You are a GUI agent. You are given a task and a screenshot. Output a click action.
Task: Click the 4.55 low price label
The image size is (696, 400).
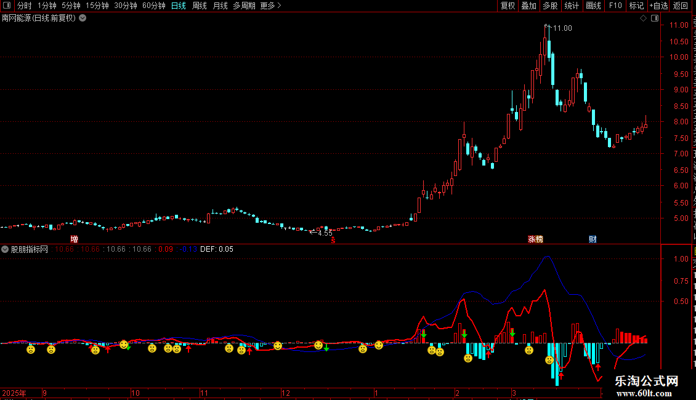click(325, 233)
